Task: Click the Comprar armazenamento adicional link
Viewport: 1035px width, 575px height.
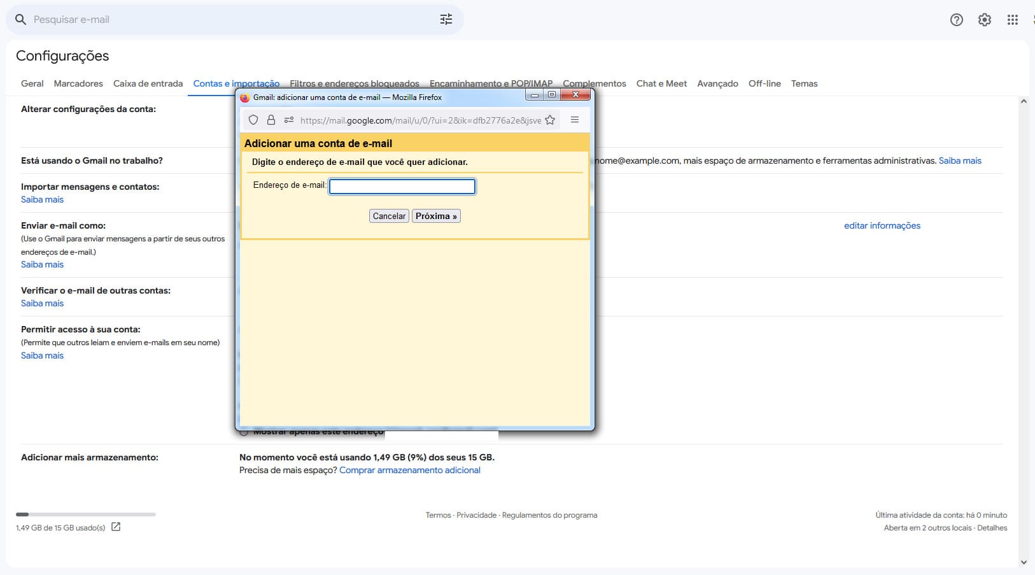Action: pos(410,470)
